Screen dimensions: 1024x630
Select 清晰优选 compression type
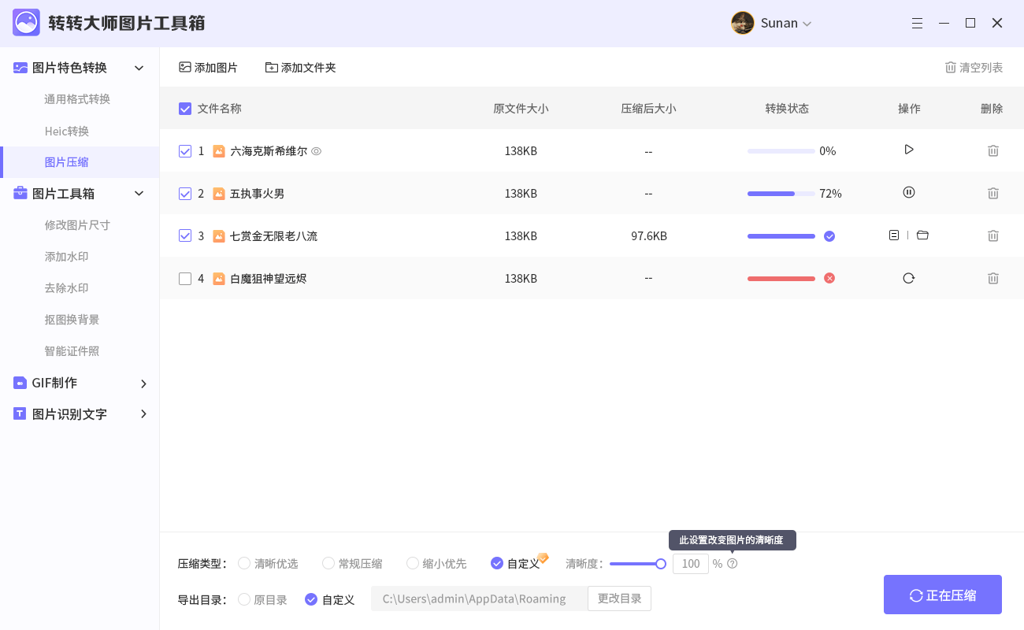point(244,563)
